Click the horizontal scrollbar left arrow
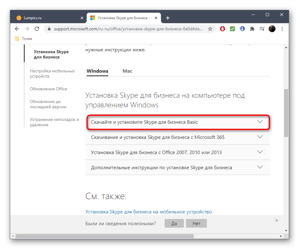Screen dimensions: 299x249 pos(13,236)
